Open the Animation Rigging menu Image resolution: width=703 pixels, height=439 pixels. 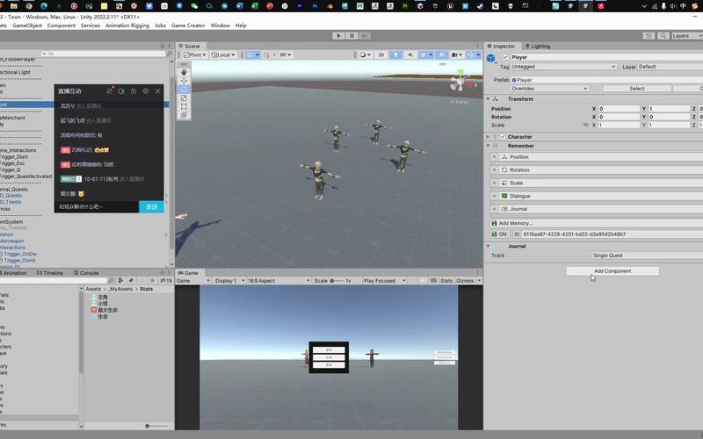coord(127,25)
